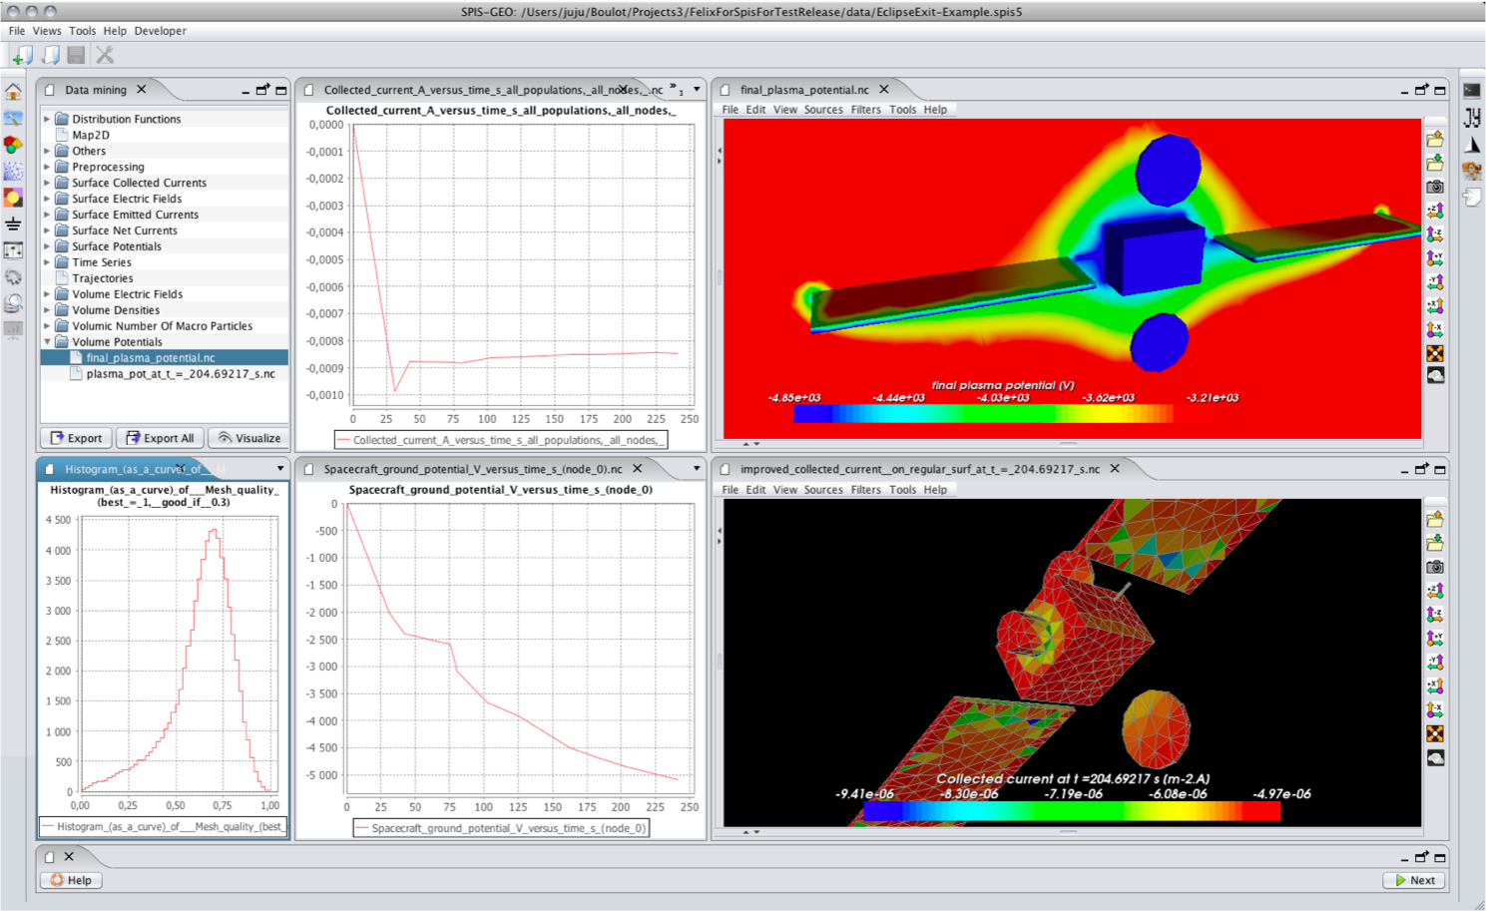
Task: Click the tools wrench icon in top toolbar
Action: click(x=105, y=55)
